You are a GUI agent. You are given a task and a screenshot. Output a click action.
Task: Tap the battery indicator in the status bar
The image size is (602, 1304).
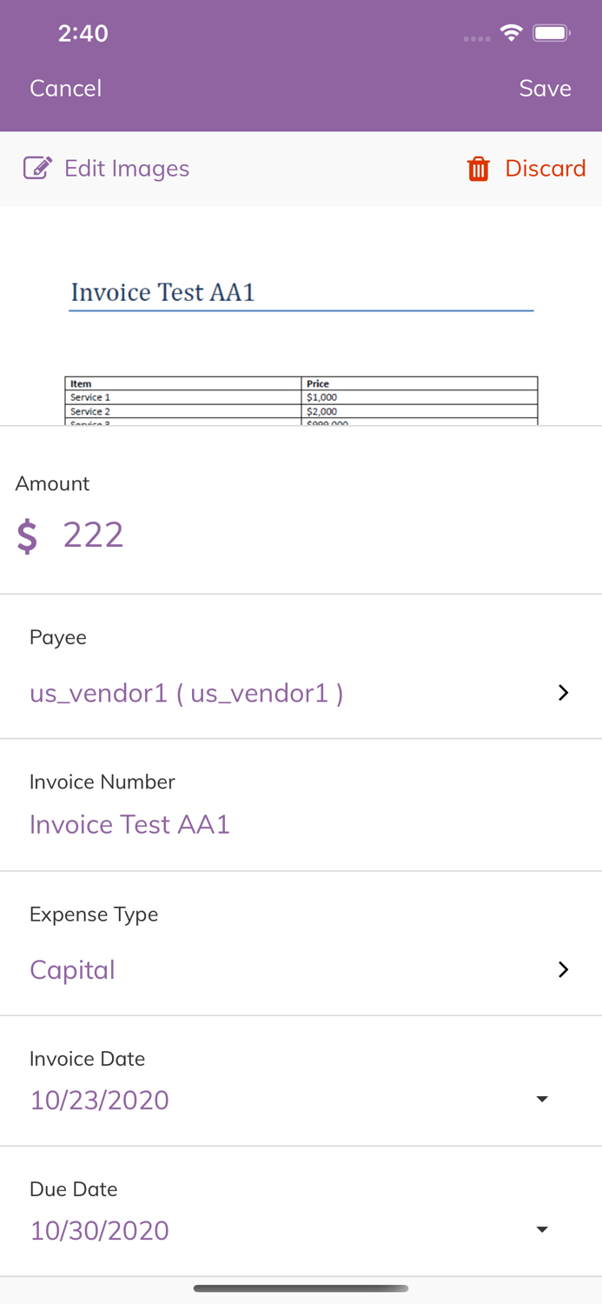pyautogui.click(x=551, y=32)
